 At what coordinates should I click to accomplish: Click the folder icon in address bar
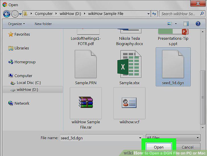coord(26,13)
